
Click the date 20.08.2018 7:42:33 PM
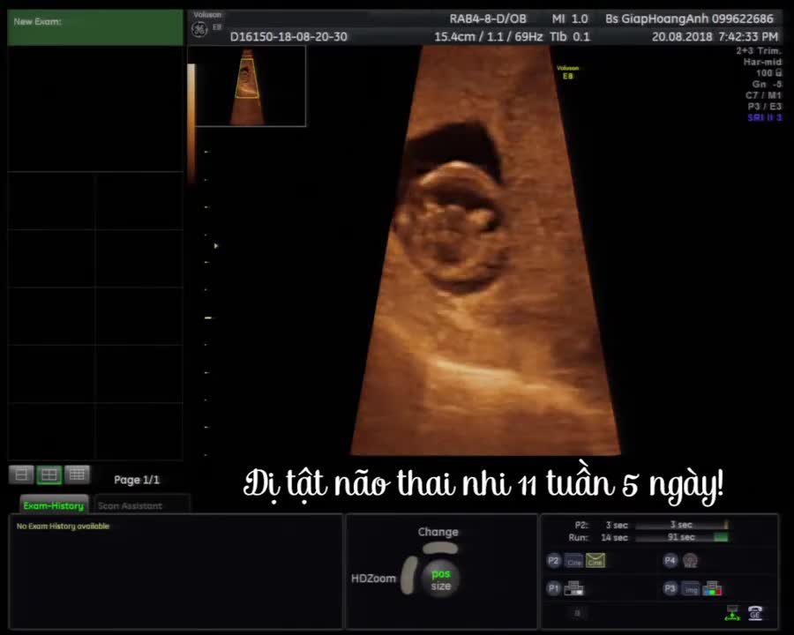pyautogui.click(x=715, y=36)
